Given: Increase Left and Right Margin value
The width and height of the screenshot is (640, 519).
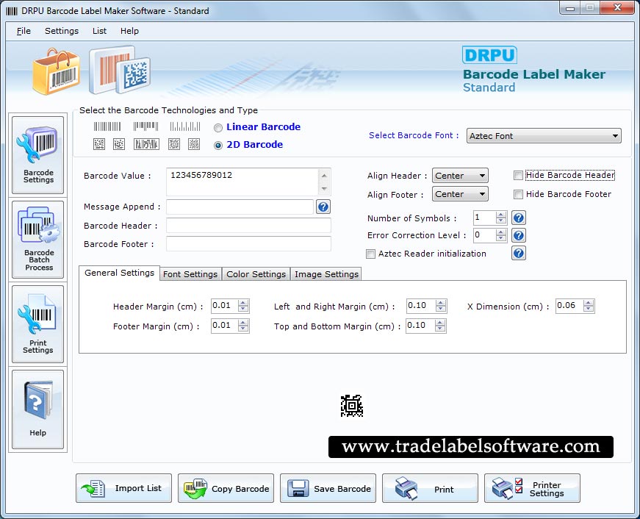Looking at the screenshot, I should pyautogui.click(x=441, y=303).
